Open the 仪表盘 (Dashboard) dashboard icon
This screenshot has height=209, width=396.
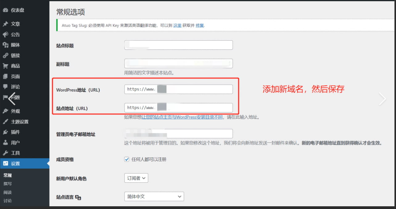(x=5, y=10)
